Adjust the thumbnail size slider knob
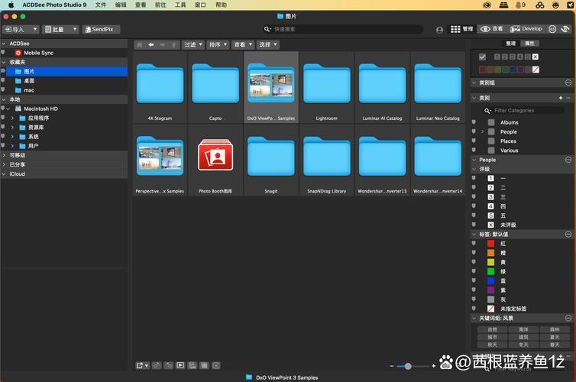Image resolution: width=576 pixels, height=382 pixels. 408,366
